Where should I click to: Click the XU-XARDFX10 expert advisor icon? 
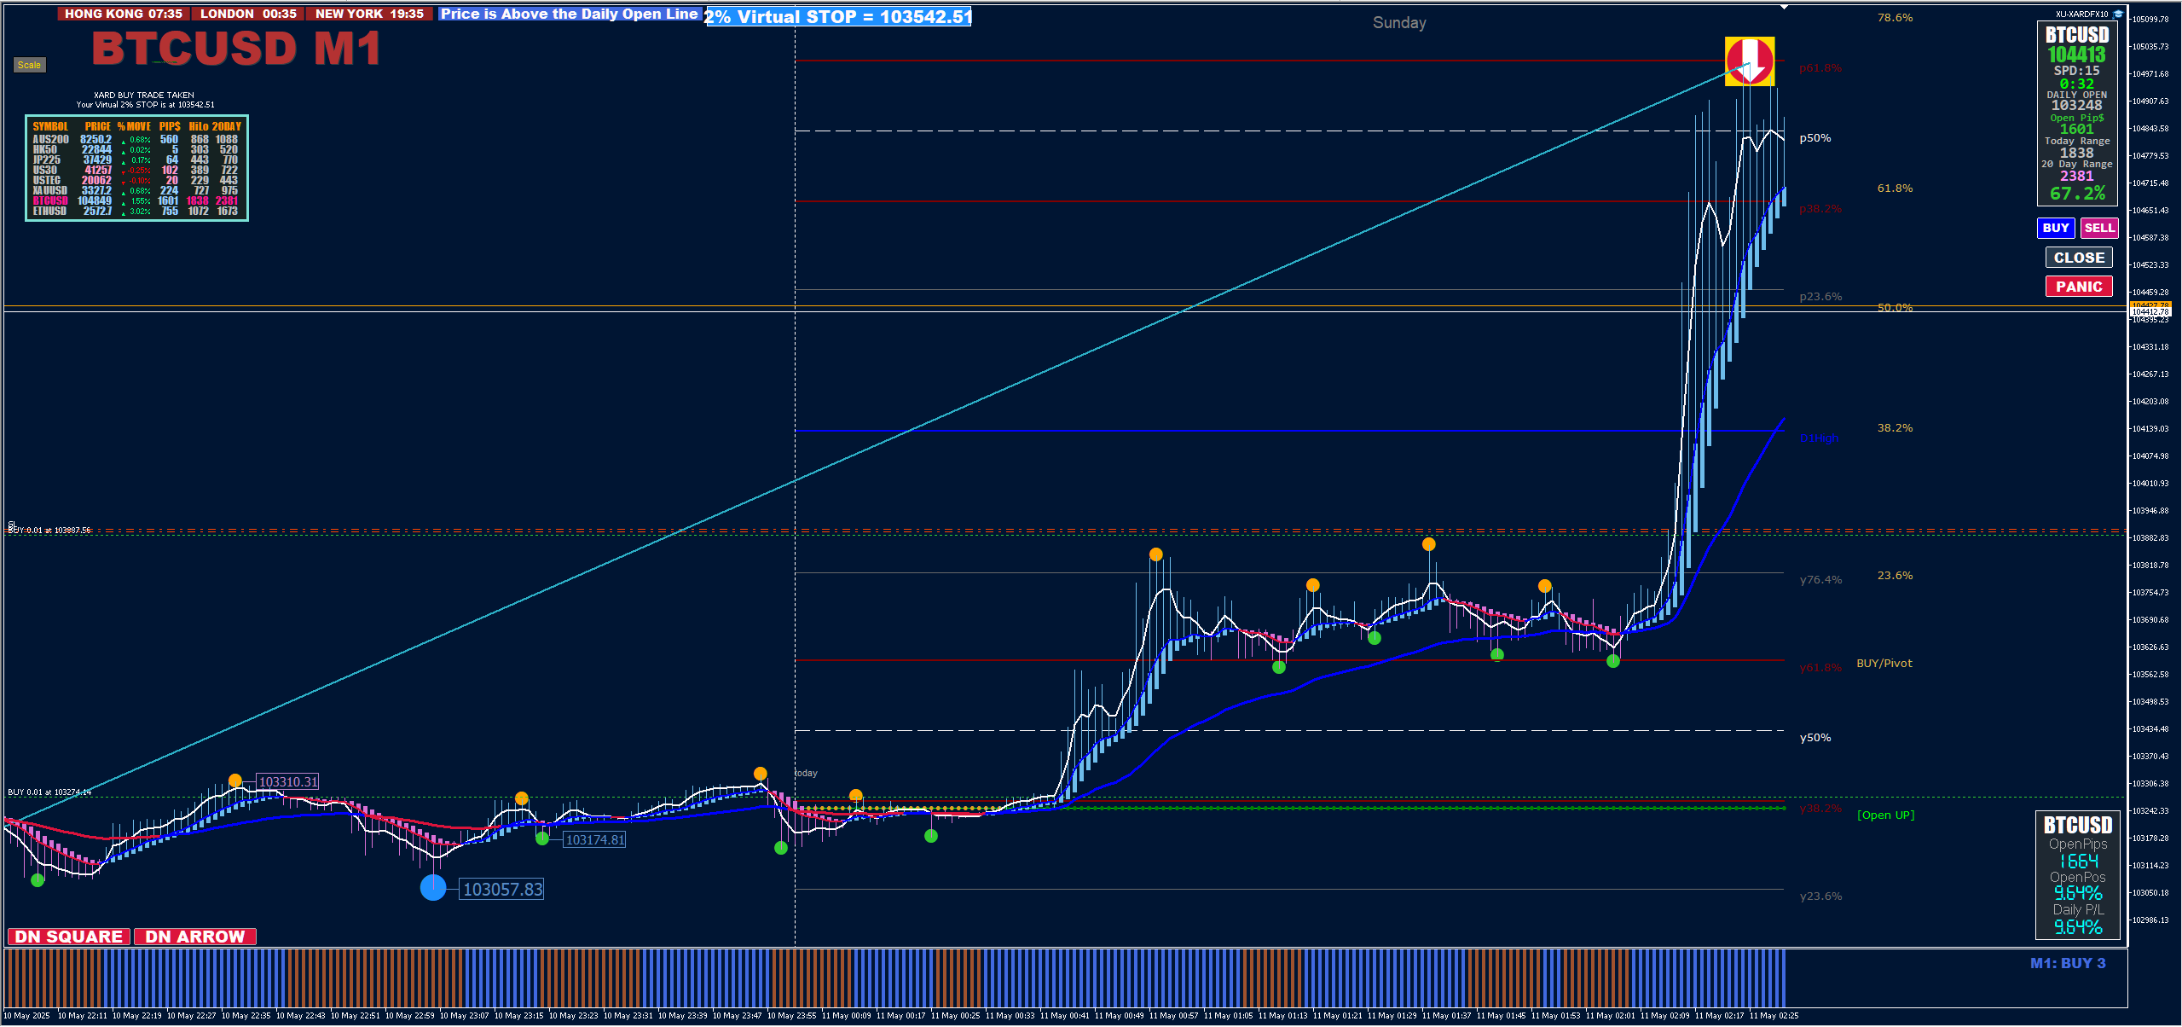pyautogui.click(x=2118, y=14)
